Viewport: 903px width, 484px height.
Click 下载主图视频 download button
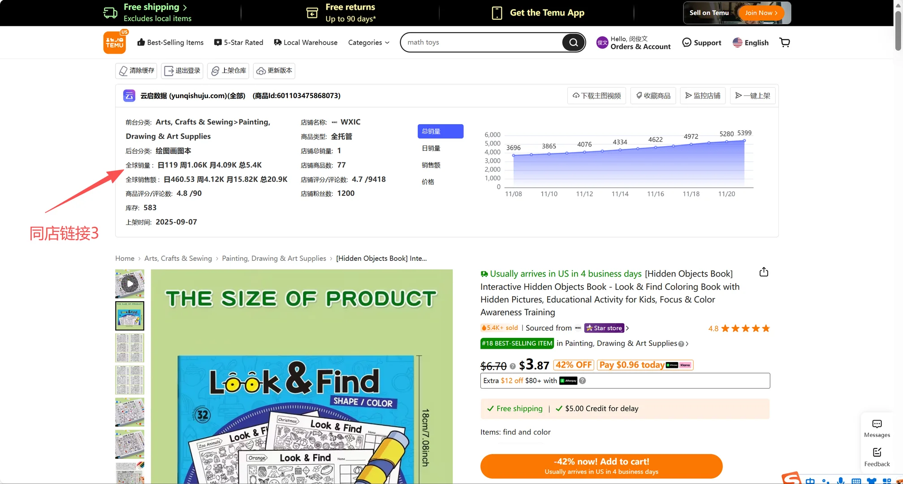(x=596, y=95)
